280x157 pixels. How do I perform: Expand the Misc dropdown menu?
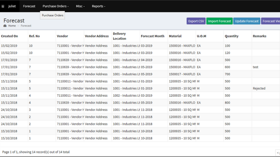80,6
